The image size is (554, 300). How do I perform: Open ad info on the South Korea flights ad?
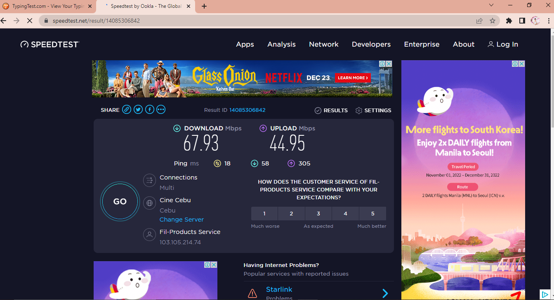pyautogui.click(x=515, y=64)
